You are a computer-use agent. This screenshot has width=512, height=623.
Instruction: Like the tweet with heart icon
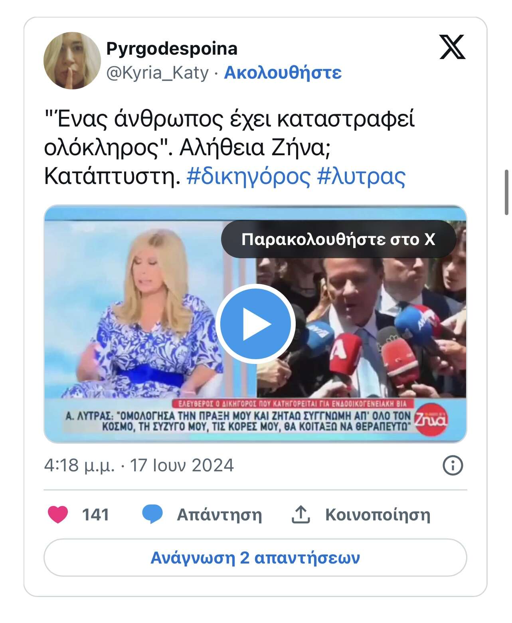pyautogui.click(x=58, y=514)
